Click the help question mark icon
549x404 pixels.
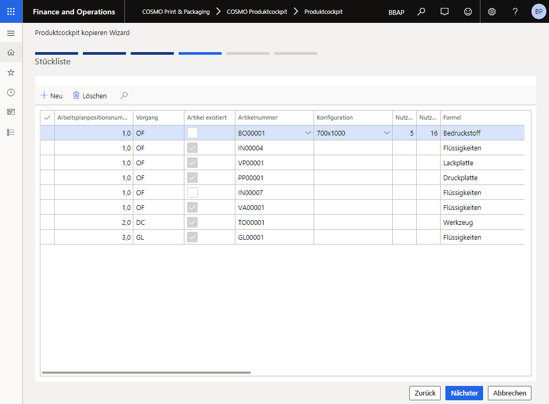point(515,12)
